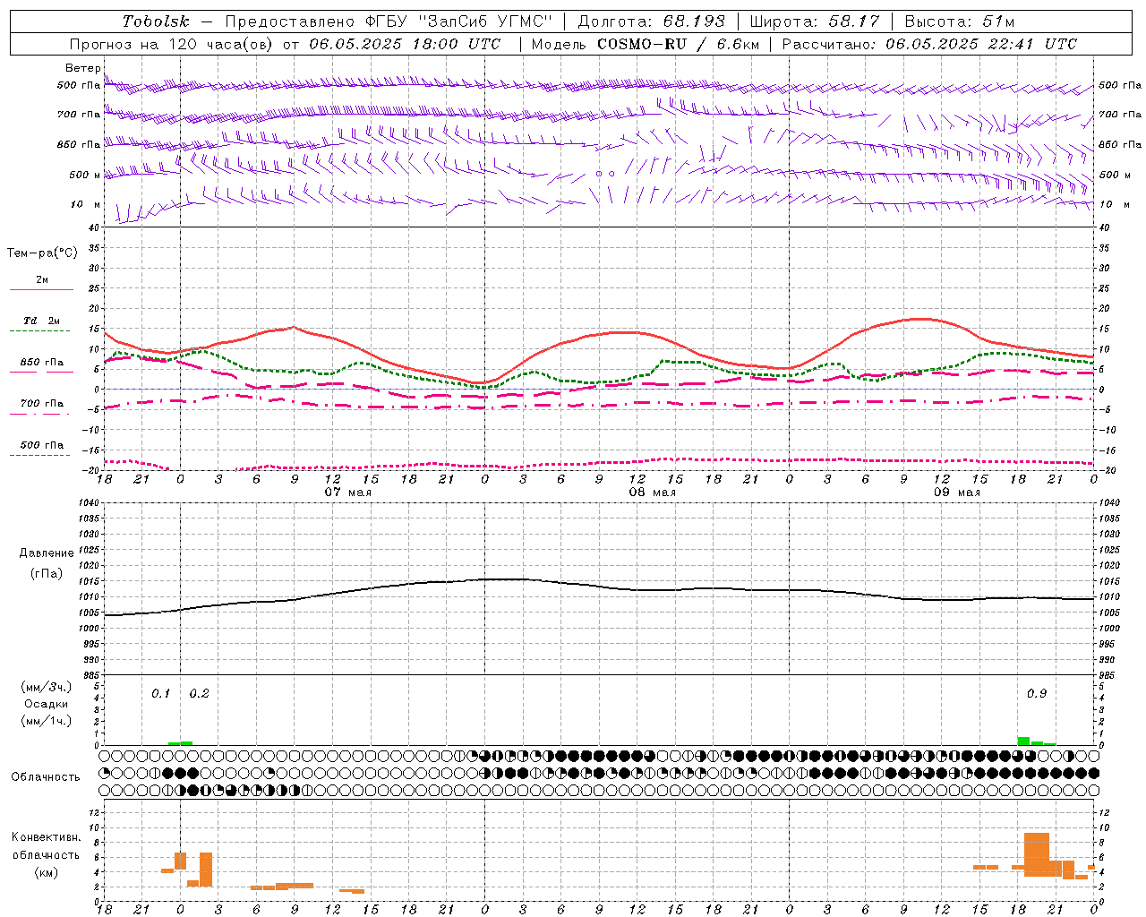This screenshot has height=917, width=1146.
Task: Click the Tobolsk station title
Action: pyautogui.click(x=156, y=21)
